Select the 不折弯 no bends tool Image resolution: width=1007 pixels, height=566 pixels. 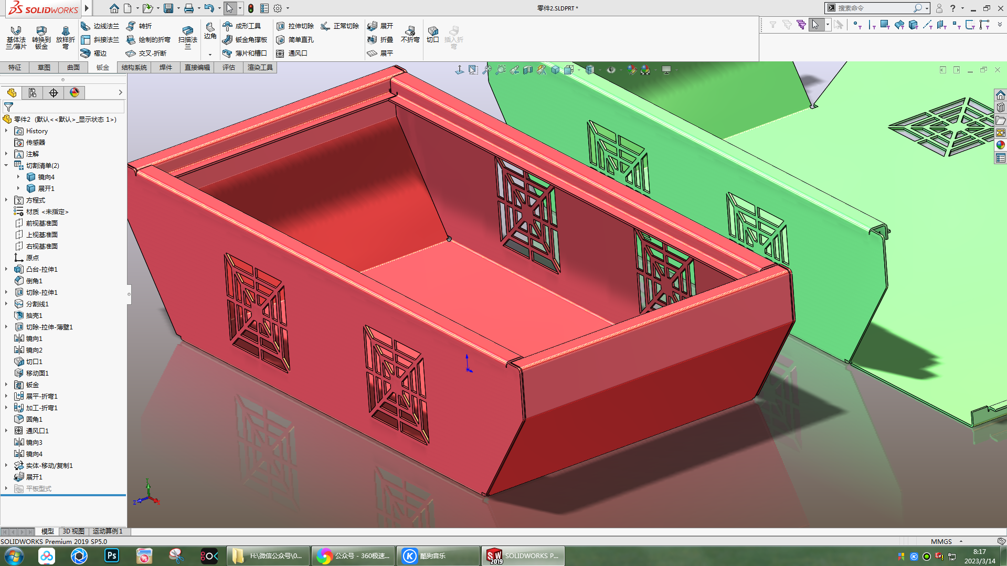pos(410,34)
